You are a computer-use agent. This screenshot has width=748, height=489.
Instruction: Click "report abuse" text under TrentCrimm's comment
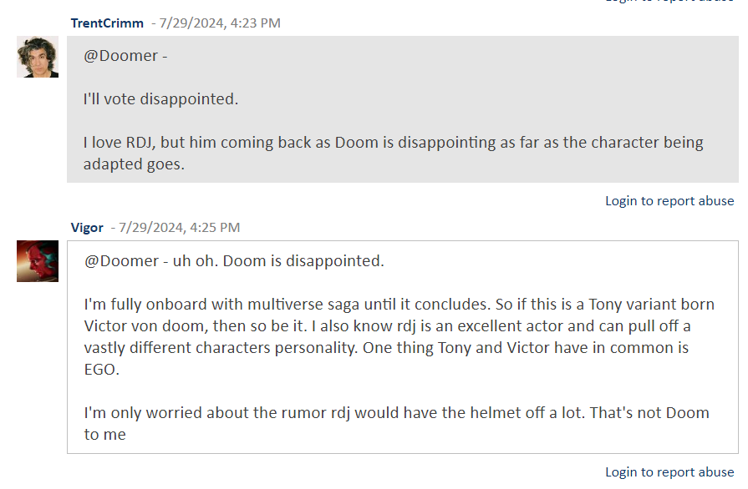coord(695,200)
